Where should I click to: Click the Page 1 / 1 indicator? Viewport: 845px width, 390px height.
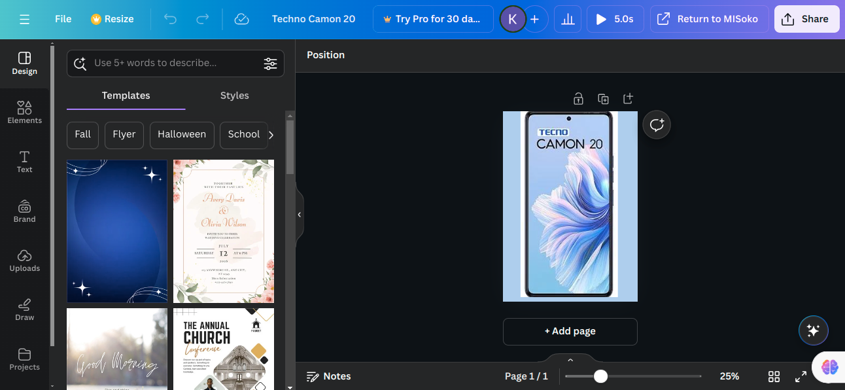(526, 376)
